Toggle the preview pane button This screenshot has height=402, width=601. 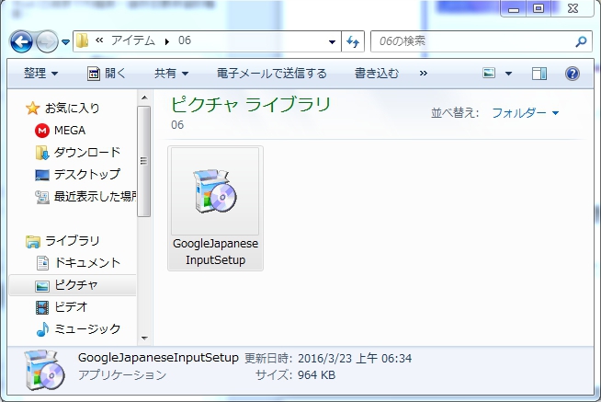pyautogui.click(x=539, y=74)
